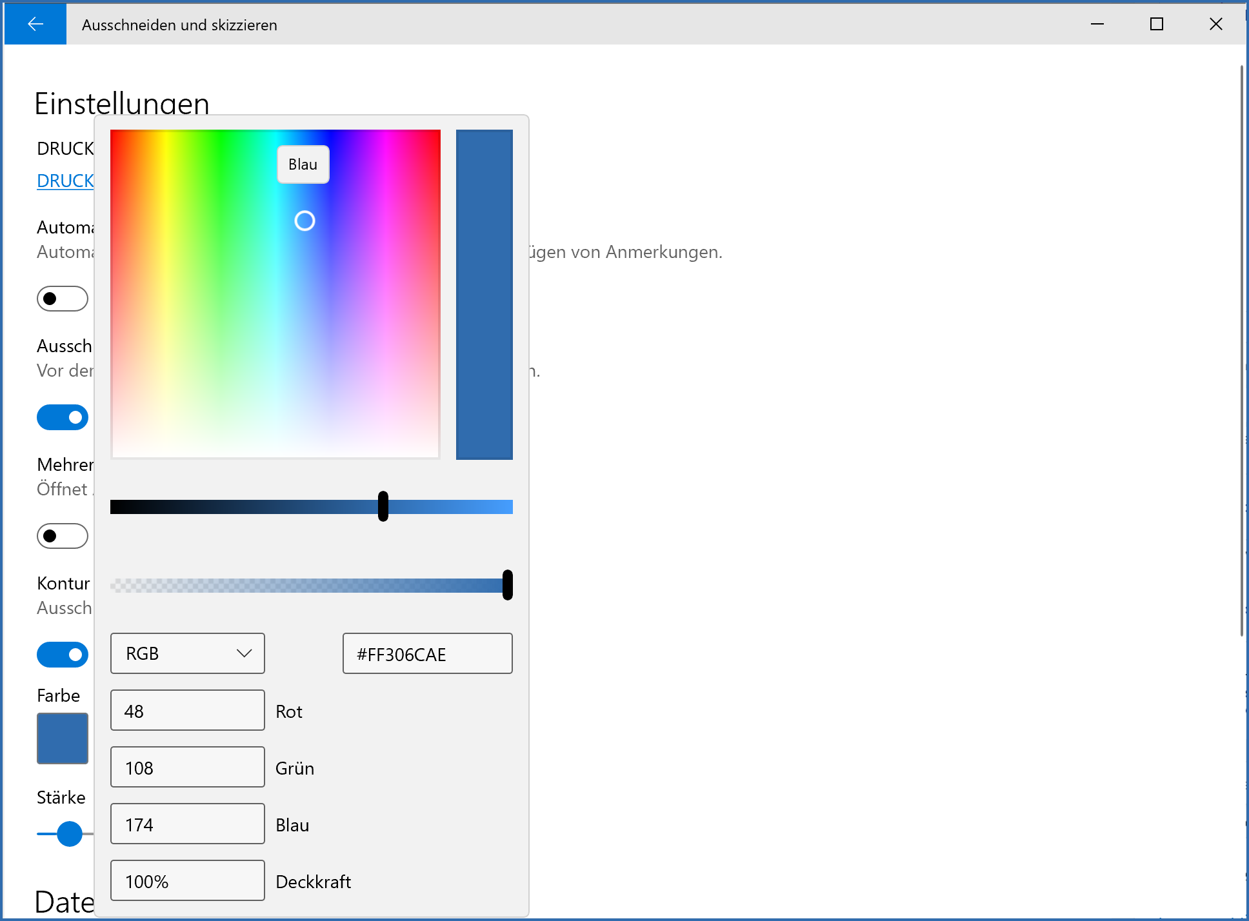Enable the multiple windows toggle
This screenshot has height=921, width=1249.
pos(62,536)
